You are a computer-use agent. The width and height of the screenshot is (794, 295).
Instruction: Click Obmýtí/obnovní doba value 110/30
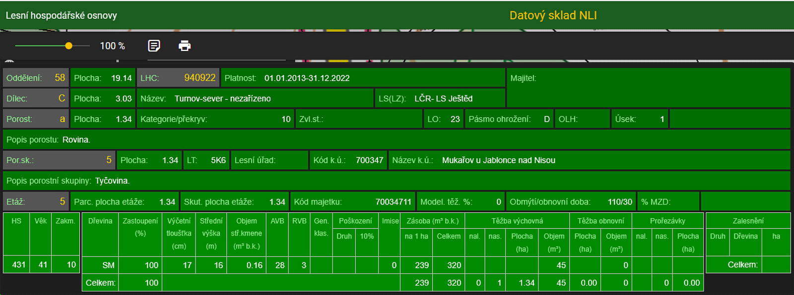tap(620, 202)
